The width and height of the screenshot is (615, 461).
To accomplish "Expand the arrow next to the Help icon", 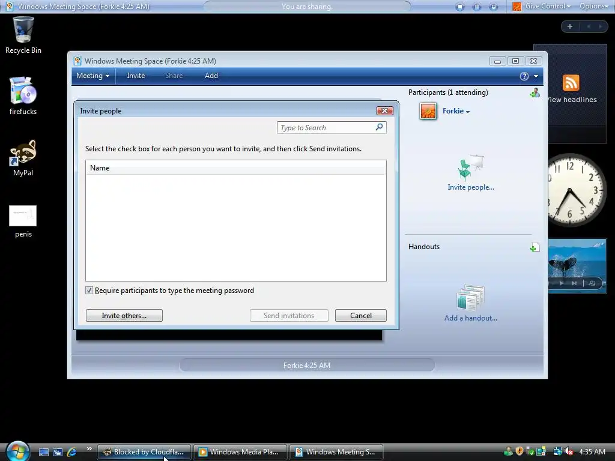I will (536, 76).
